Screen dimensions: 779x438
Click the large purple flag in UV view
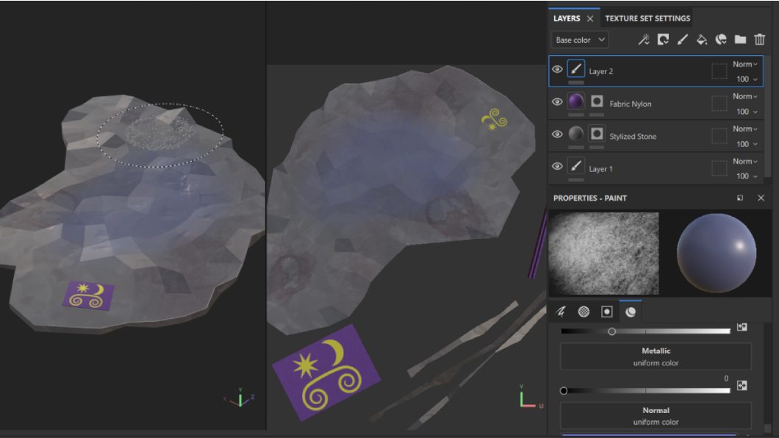[326, 373]
